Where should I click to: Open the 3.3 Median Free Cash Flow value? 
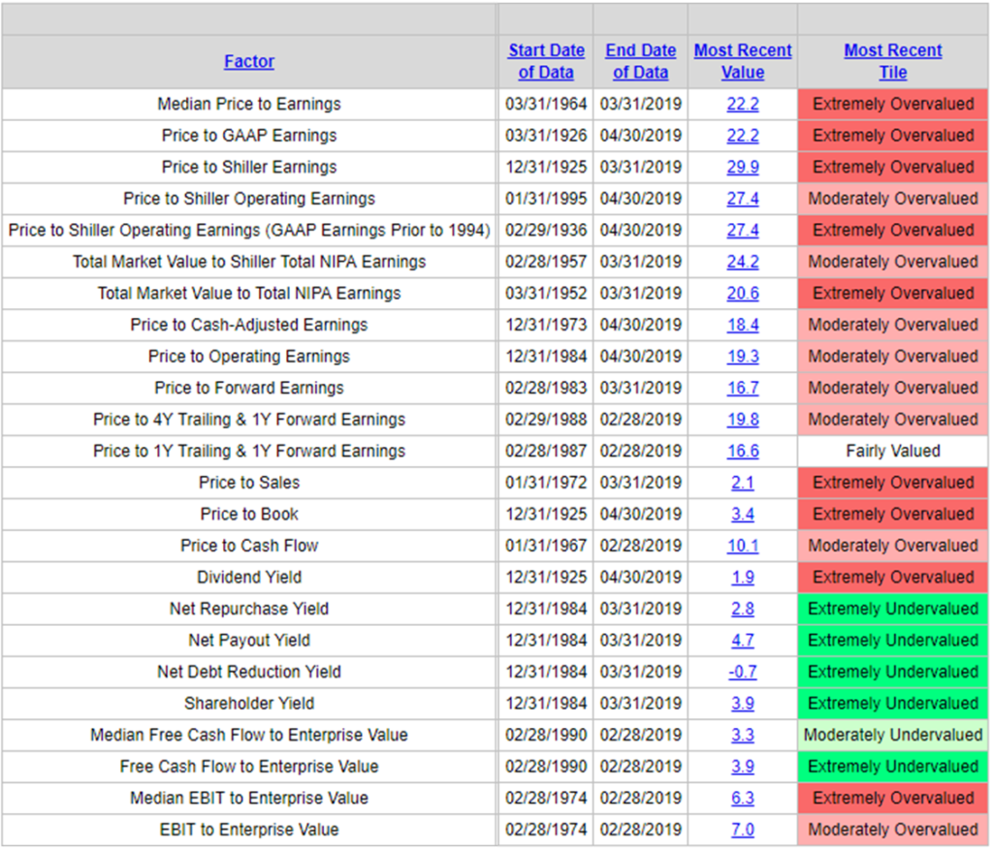coord(743,735)
